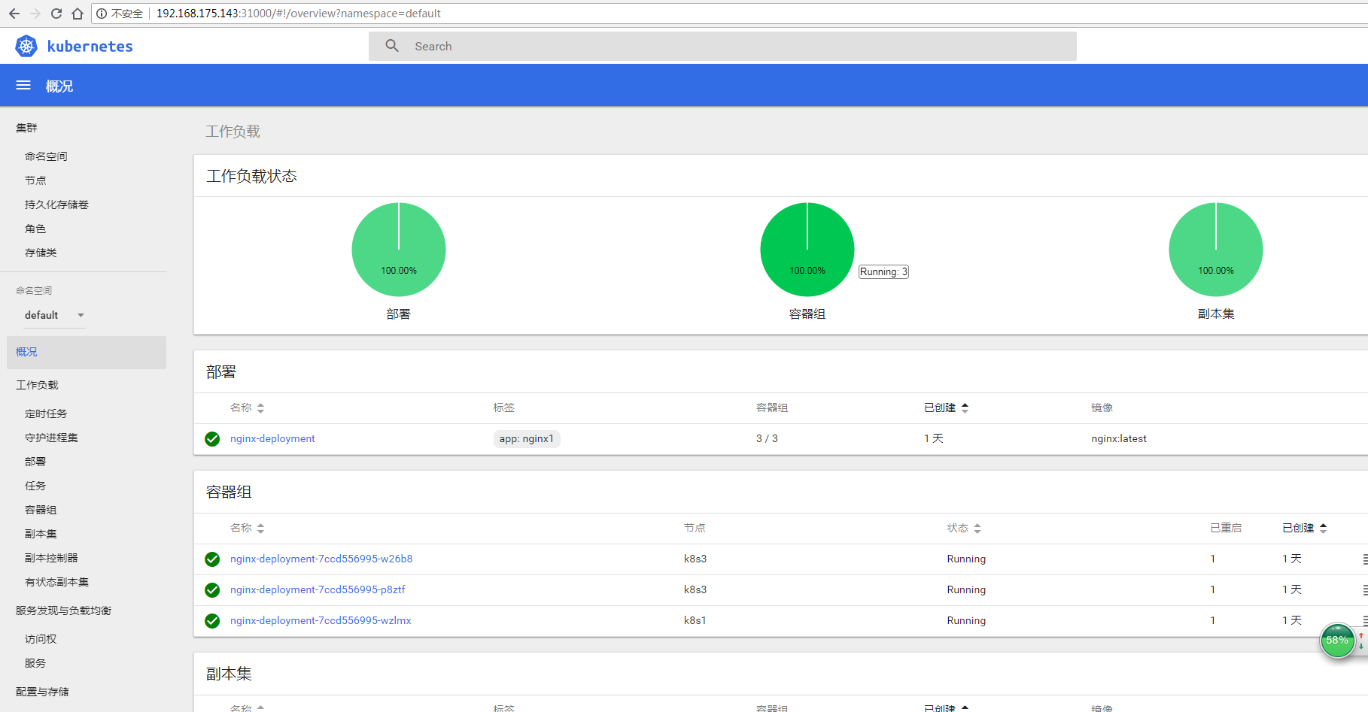
Task: Click the green 58% floating widget
Action: point(1337,641)
